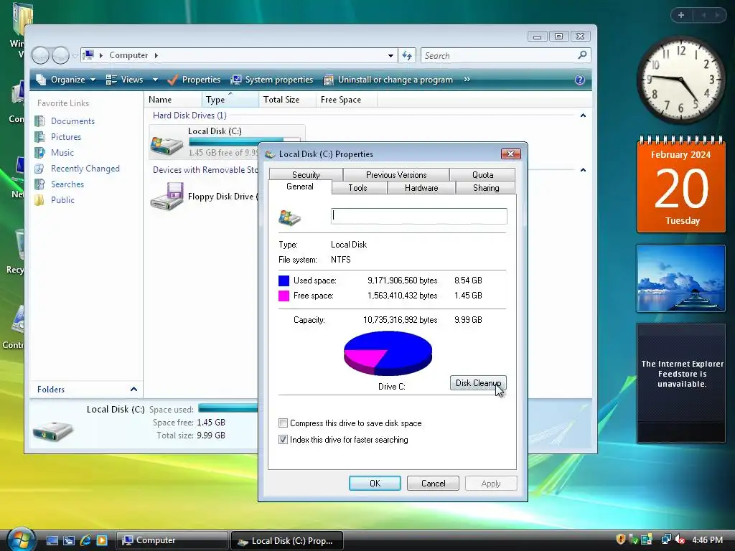Collapse the Hard Disk Drives group
The image size is (735, 551).
tap(583, 116)
